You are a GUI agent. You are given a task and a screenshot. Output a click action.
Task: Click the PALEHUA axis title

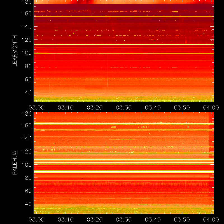point(15,163)
